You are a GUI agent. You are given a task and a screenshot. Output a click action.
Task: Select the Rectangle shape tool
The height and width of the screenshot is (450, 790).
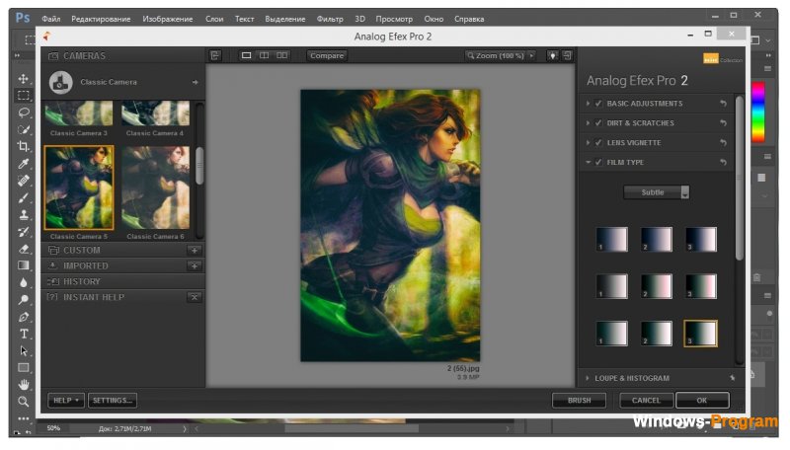point(23,368)
